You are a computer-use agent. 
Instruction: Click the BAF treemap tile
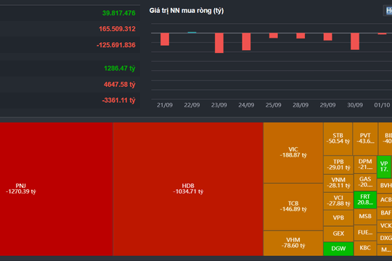point(385,213)
